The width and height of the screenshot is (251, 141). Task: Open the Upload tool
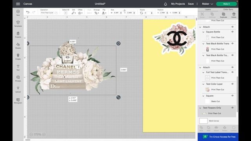pos(18,90)
